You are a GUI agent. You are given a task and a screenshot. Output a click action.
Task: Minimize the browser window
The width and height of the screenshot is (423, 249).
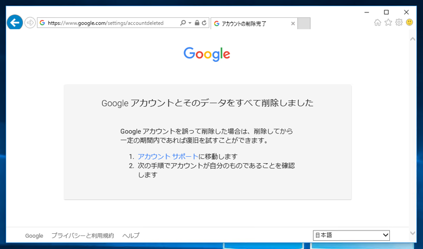[367, 12]
